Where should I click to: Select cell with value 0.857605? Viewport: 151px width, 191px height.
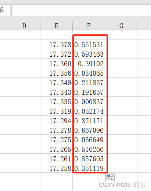click(89, 158)
